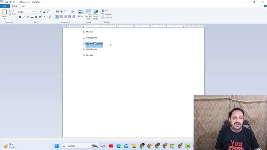Click the '5. Ads live' line
The height and width of the screenshot is (150, 267).
88,55
